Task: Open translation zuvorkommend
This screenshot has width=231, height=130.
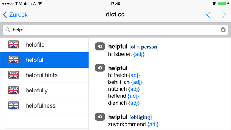Action: pos(127,124)
